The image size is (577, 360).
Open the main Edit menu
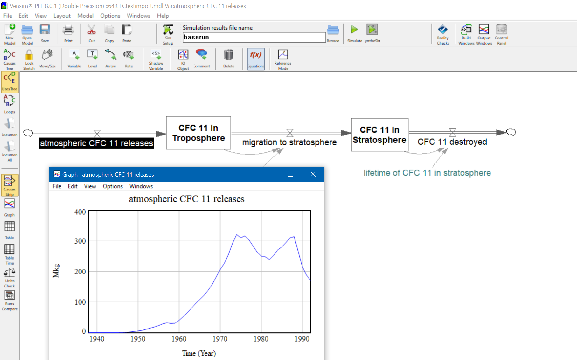pos(23,16)
